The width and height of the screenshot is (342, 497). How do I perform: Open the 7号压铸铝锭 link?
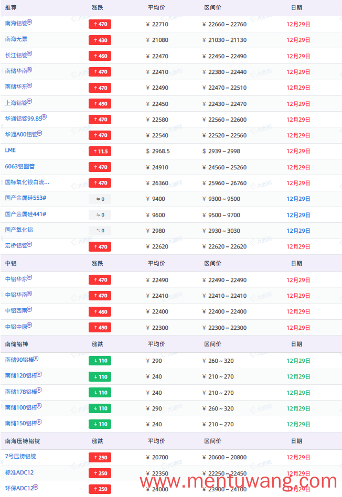(x=20, y=457)
